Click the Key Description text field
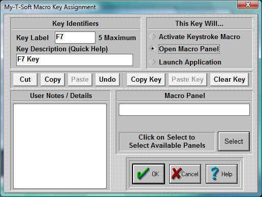 coord(75,60)
